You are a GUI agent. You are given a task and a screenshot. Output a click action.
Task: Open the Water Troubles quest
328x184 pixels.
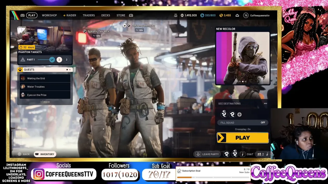[x=45, y=87]
